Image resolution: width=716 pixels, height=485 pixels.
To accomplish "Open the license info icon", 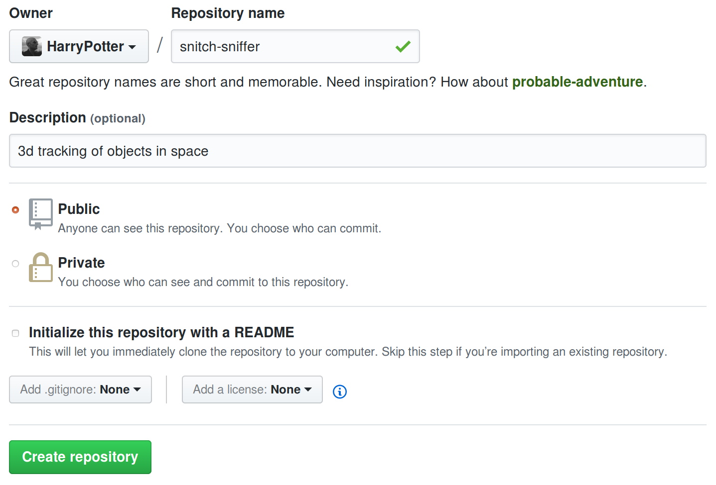I will click(340, 391).
